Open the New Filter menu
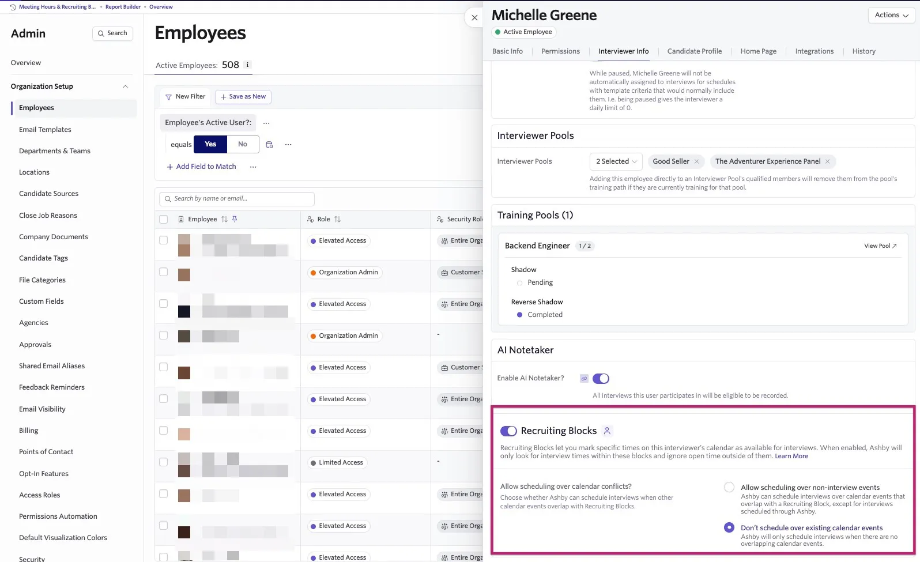 pyautogui.click(x=186, y=97)
